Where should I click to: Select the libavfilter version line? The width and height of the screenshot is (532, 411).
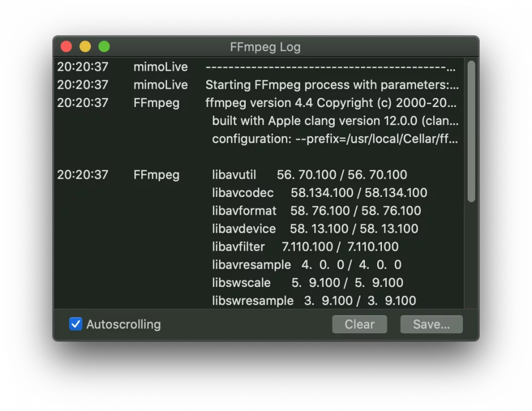point(305,247)
